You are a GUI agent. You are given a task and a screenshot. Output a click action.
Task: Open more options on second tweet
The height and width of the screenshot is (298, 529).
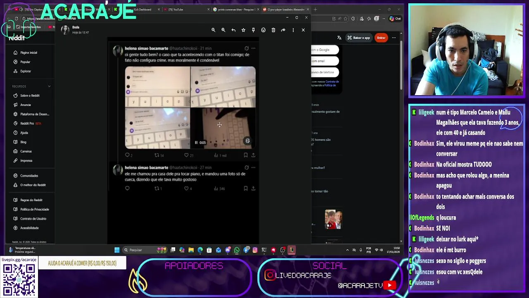coord(253,167)
